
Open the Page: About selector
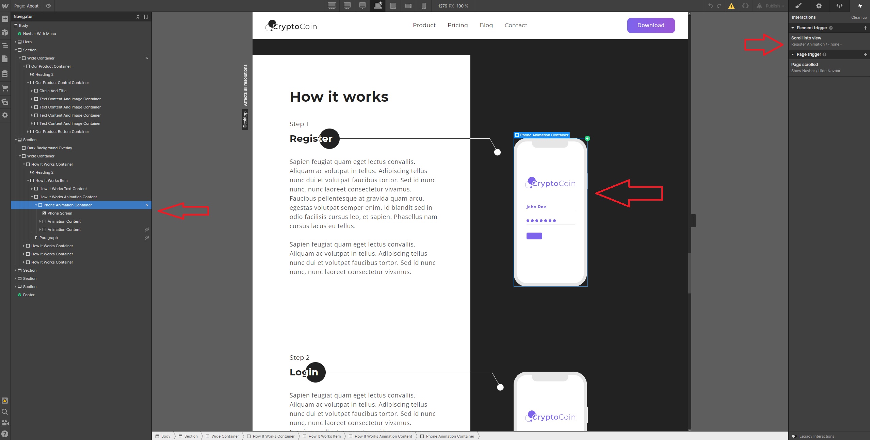click(x=26, y=6)
